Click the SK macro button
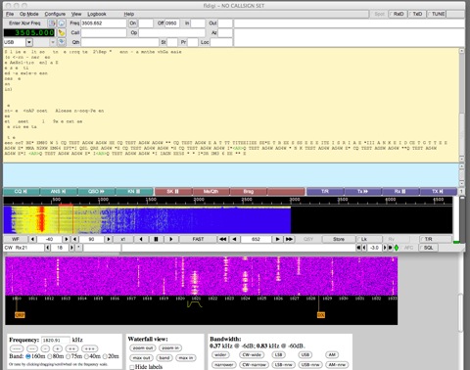The height and width of the screenshot is (370, 470). (x=173, y=191)
